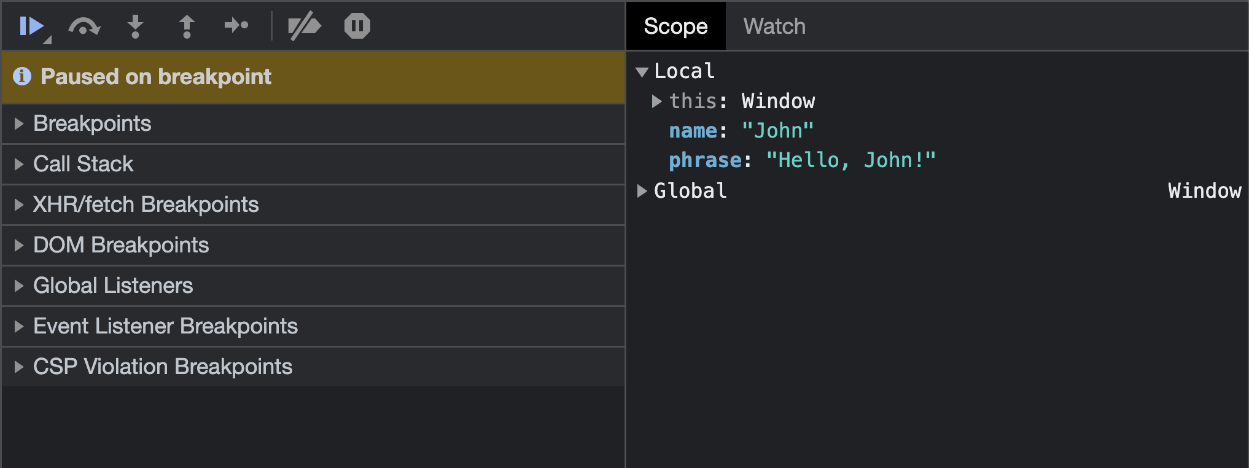Expand the Call Stack section
1249x468 pixels.
83,164
